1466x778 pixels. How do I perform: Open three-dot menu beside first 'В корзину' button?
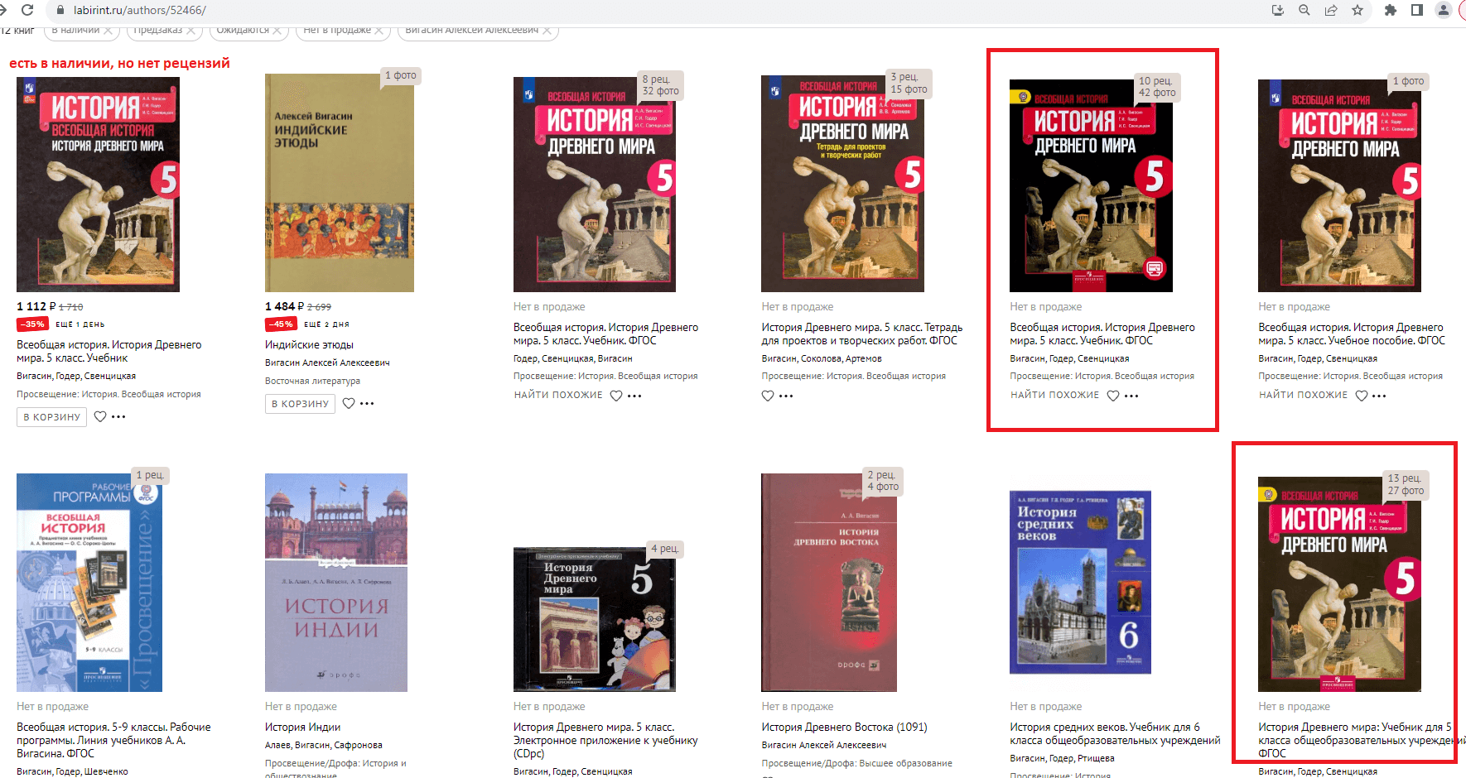(x=118, y=416)
